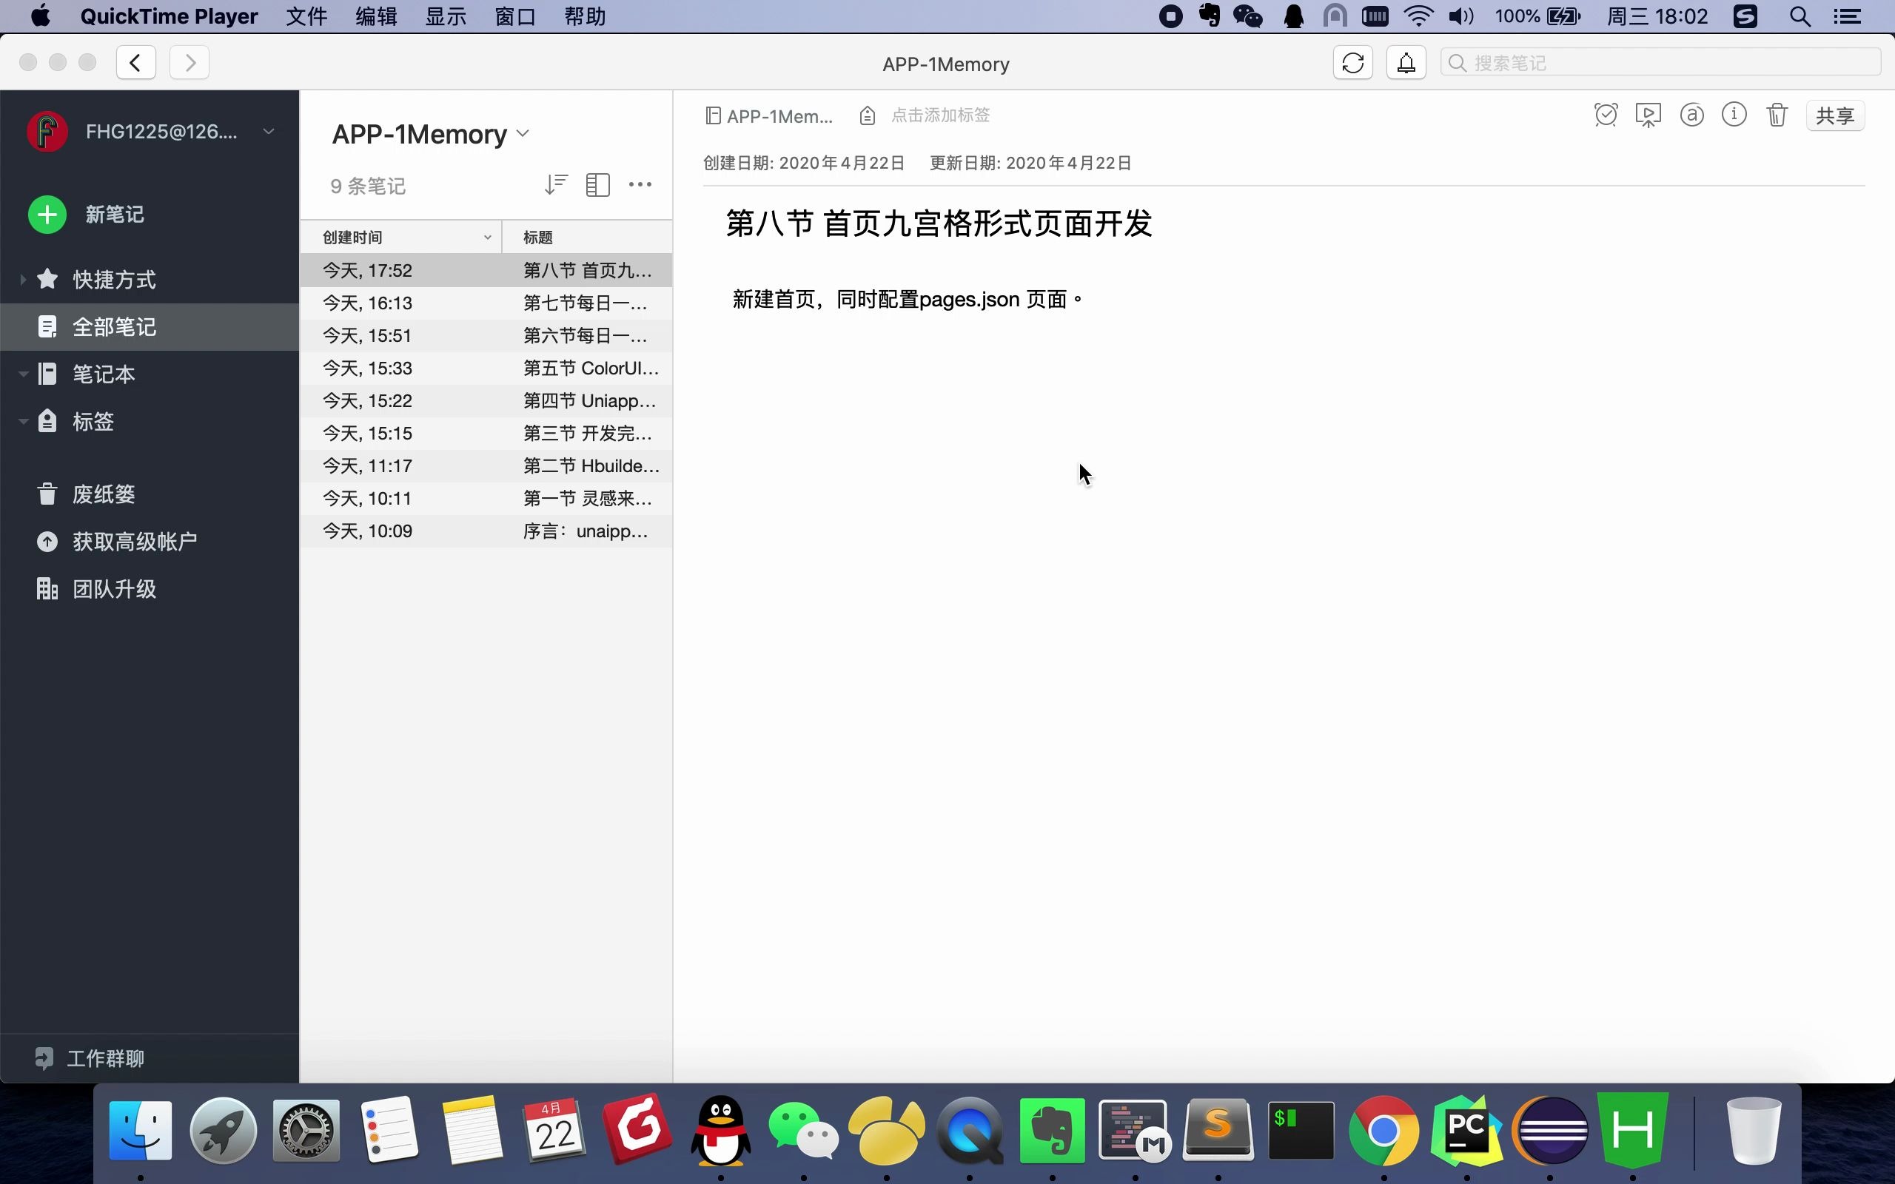Expand the FHG1225@126 account menu
1895x1184 pixels.
pos(269,131)
